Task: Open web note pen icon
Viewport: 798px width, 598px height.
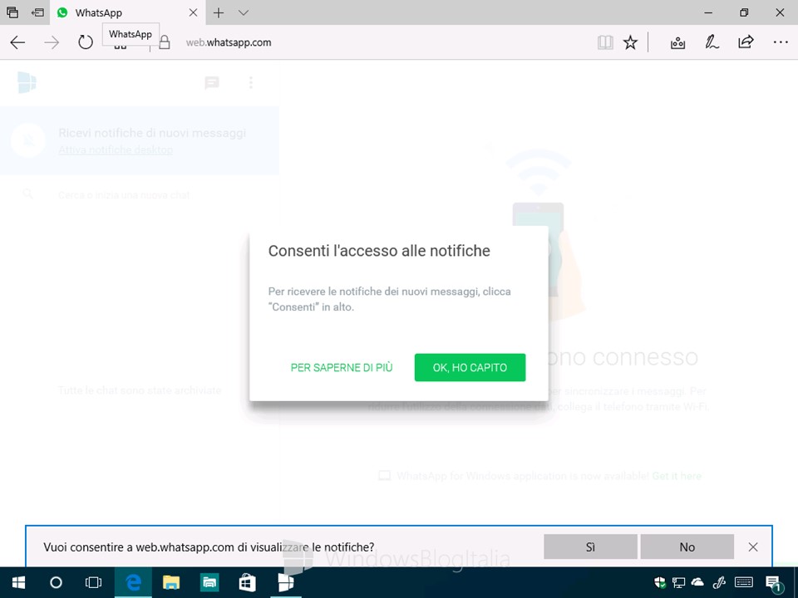Action: tap(712, 42)
